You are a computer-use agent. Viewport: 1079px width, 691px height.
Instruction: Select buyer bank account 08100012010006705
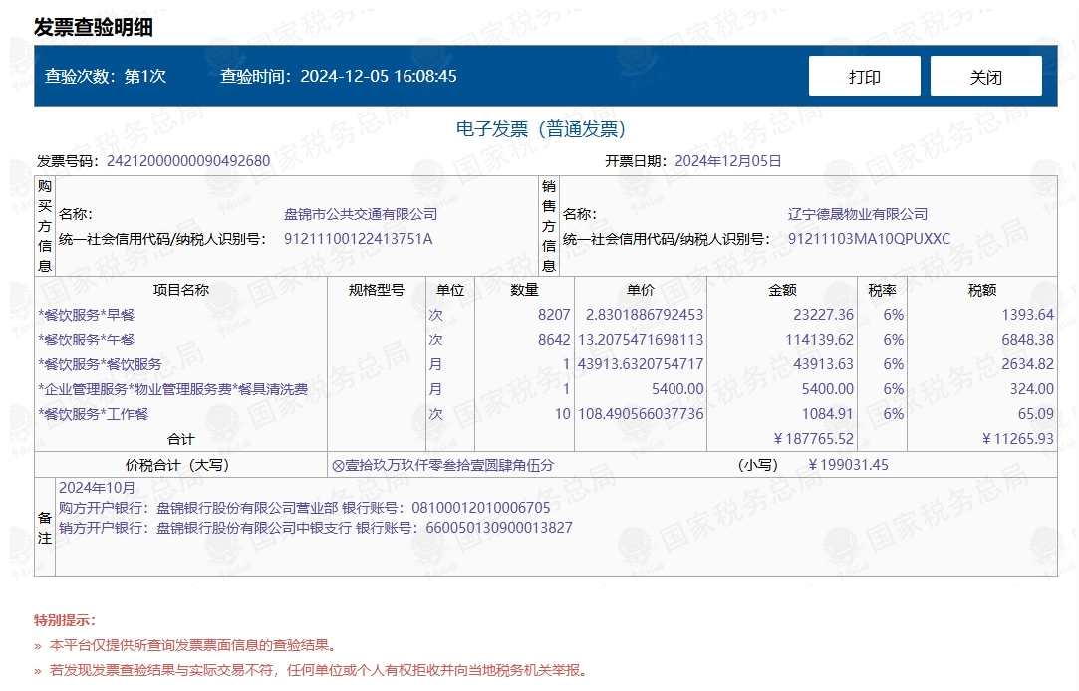[x=481, y=508]
